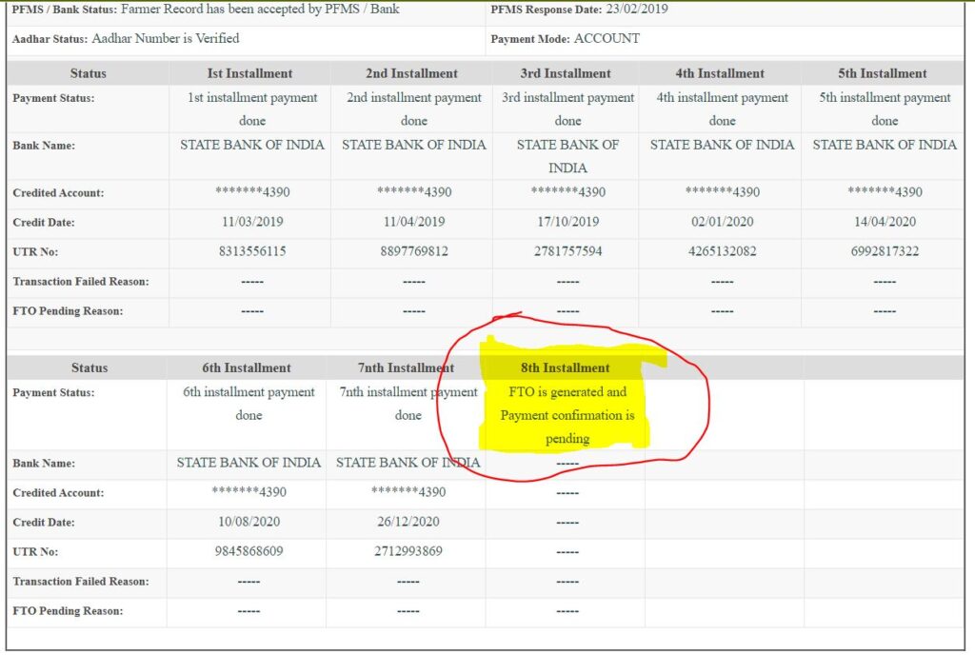This screenshot has height=655, width=975.
Task: Select credit date 10/08/2020 for 6th installment
Action: tap(249, 522)
